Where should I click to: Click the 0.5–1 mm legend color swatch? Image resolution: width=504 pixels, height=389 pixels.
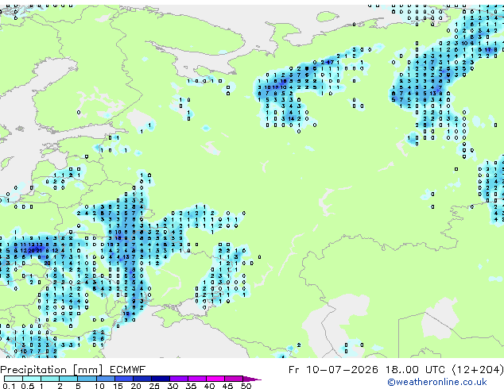click(x=32, y=379)
